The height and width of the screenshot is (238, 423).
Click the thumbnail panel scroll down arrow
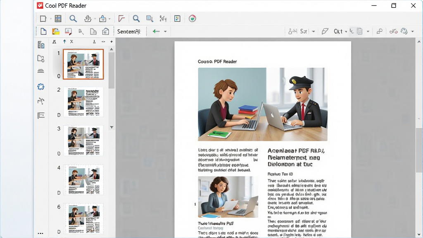click(112, 127)
